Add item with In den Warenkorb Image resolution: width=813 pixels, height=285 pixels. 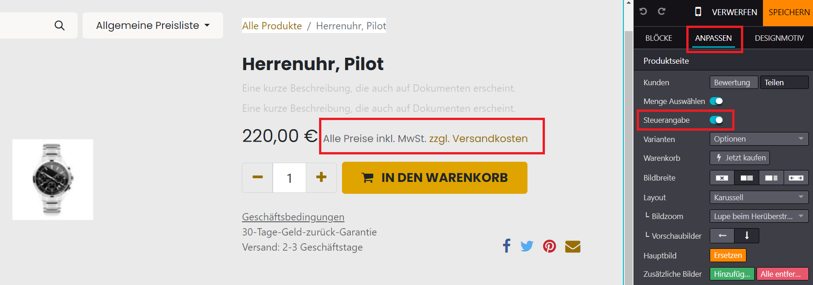[x=434, y=178]
